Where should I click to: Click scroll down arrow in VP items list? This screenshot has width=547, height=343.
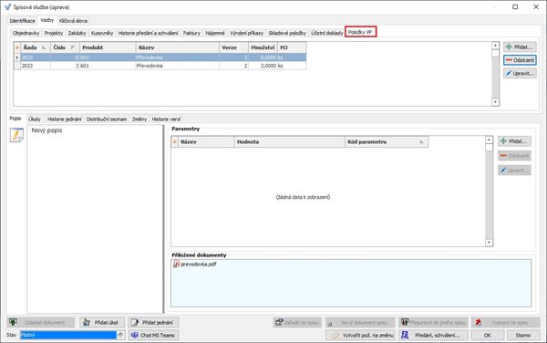tap(495, 102)
